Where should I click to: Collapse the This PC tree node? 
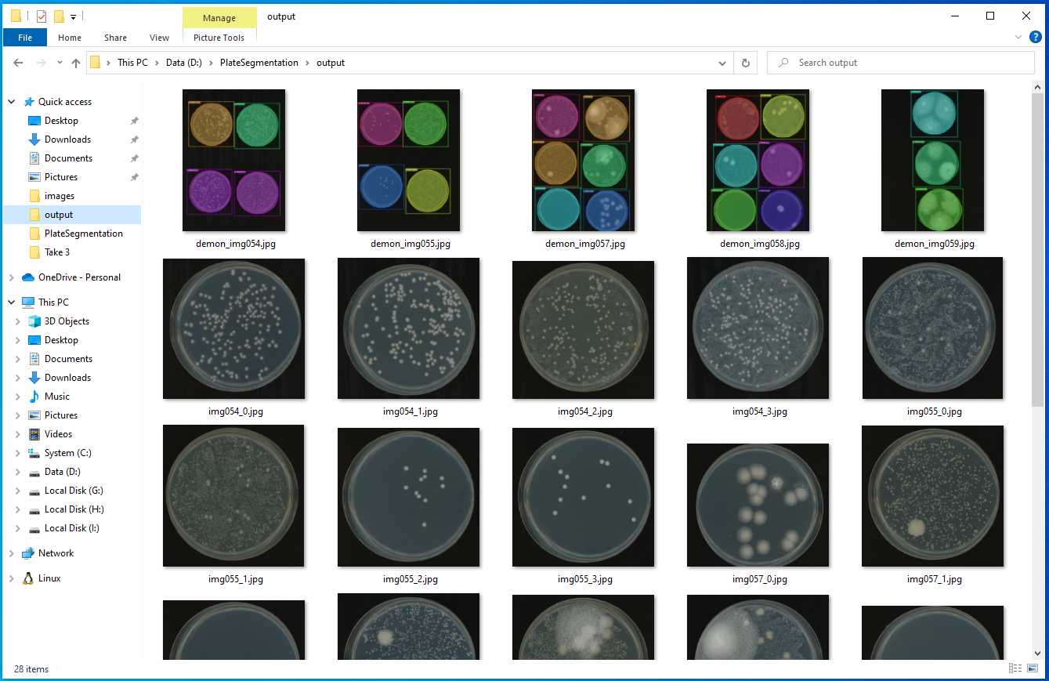click(x=11, y=302)
